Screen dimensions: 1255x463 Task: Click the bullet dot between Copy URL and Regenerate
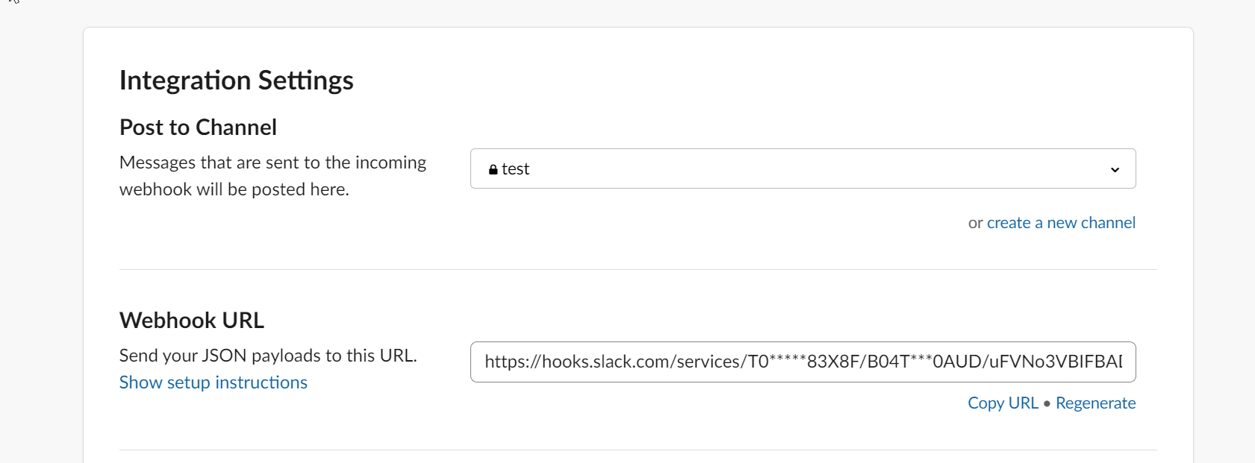1047,403
